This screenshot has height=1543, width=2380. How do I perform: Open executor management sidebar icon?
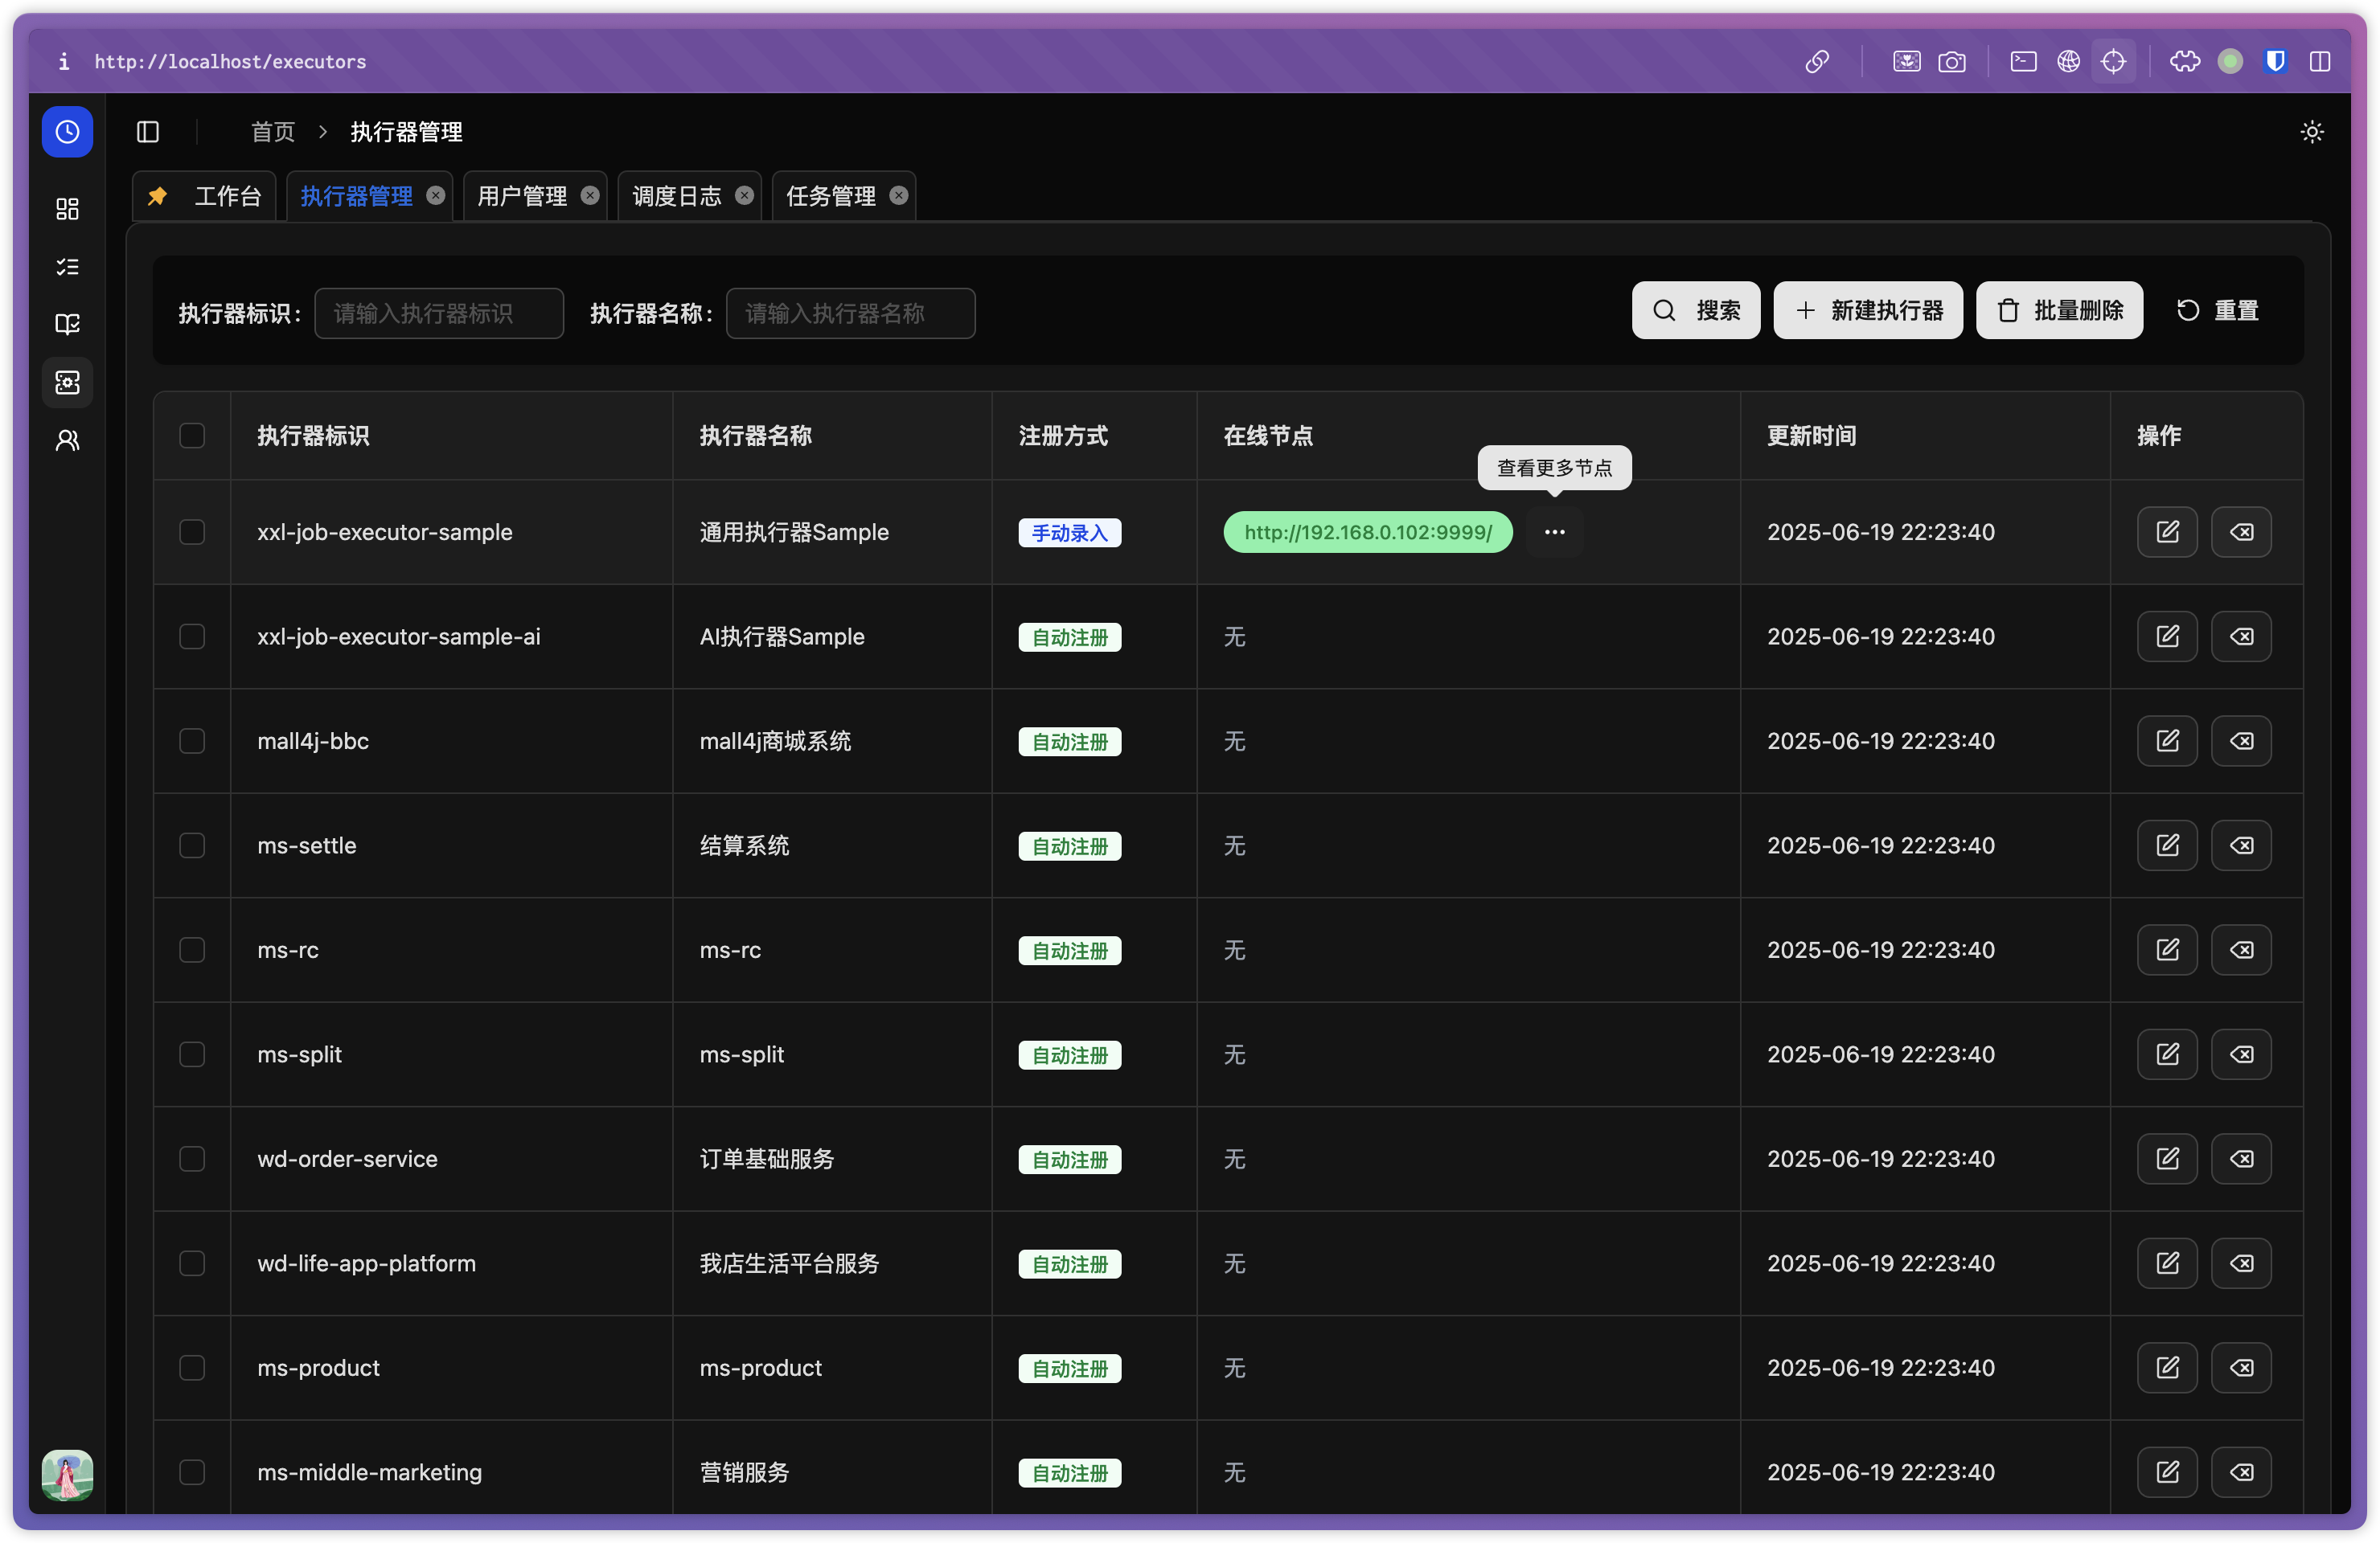(x=67, y=382)
